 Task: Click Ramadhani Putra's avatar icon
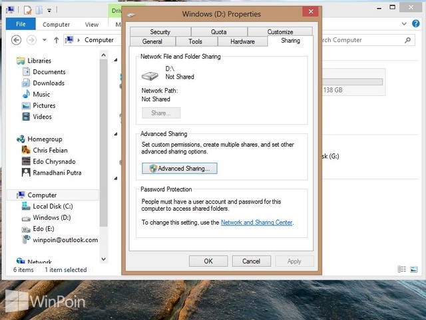[x=26, y=173]
